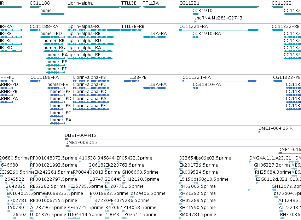This screenshot has height=220, width=301.
Task: Select protein Liprin-alpha-PB
Action: [x=91, y=81]
